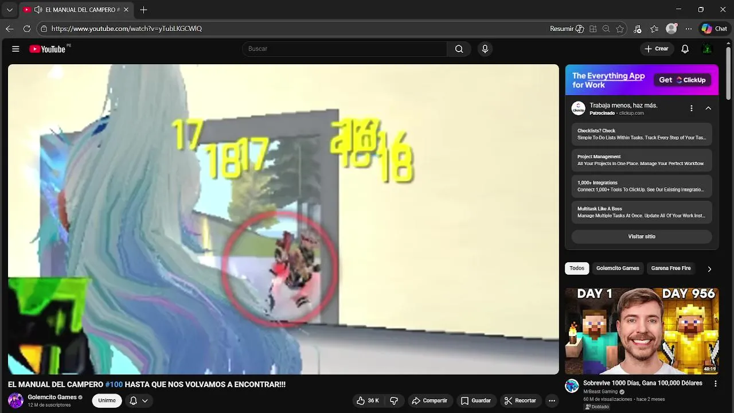Click the browser address bar URL
This screenshot has height=413, width=734.
(127, 29)
